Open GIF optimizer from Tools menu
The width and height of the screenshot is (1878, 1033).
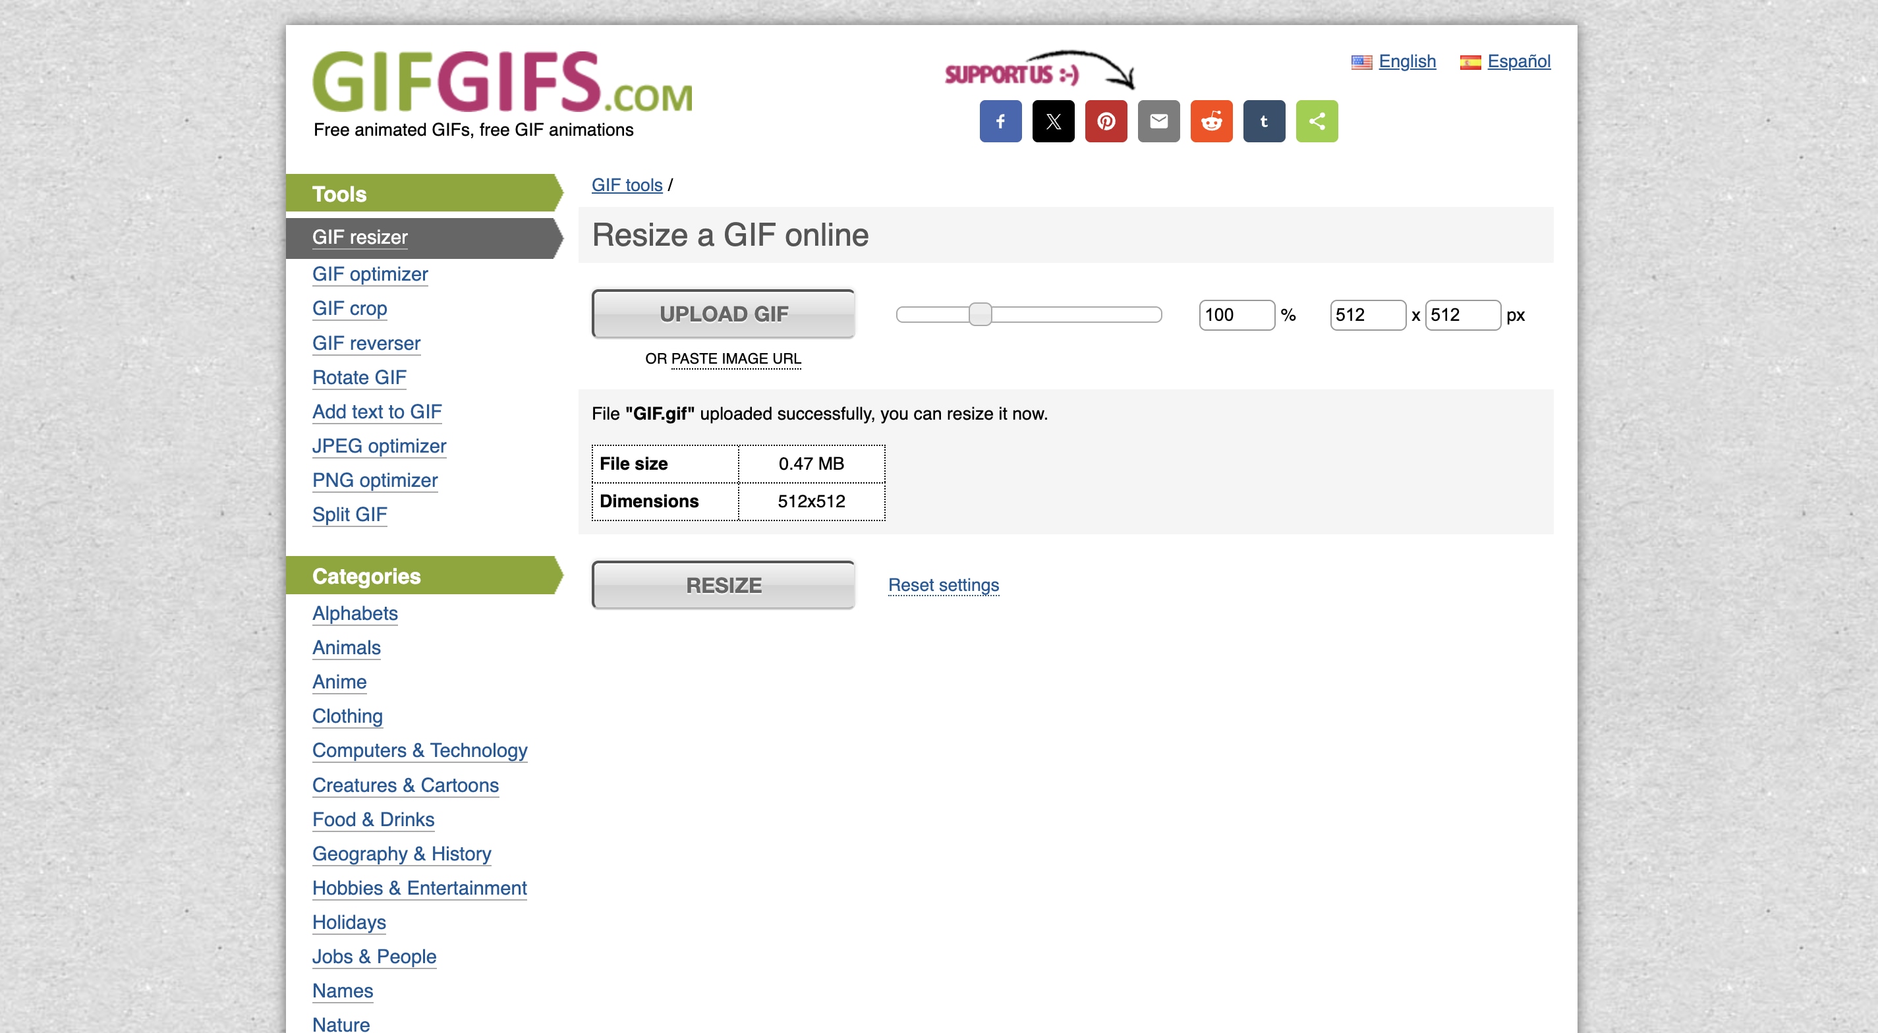coord(370,274)
